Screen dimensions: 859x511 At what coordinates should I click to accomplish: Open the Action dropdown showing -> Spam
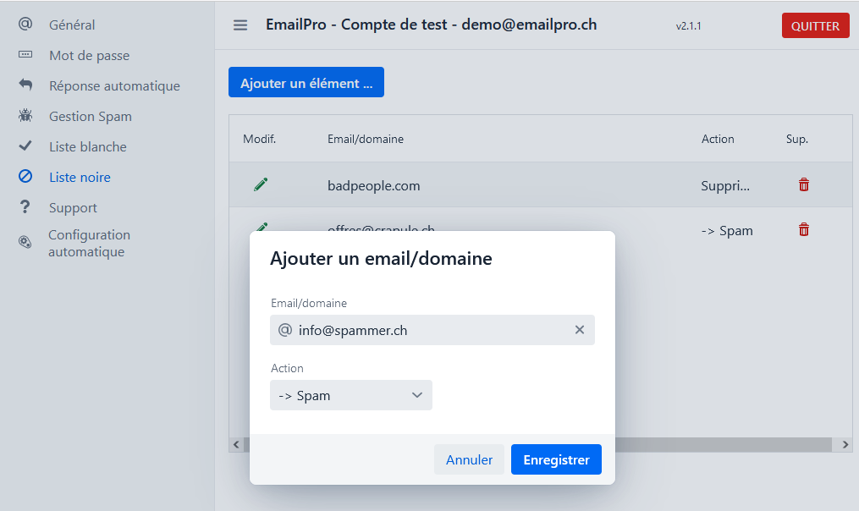(x=351, y=395)
